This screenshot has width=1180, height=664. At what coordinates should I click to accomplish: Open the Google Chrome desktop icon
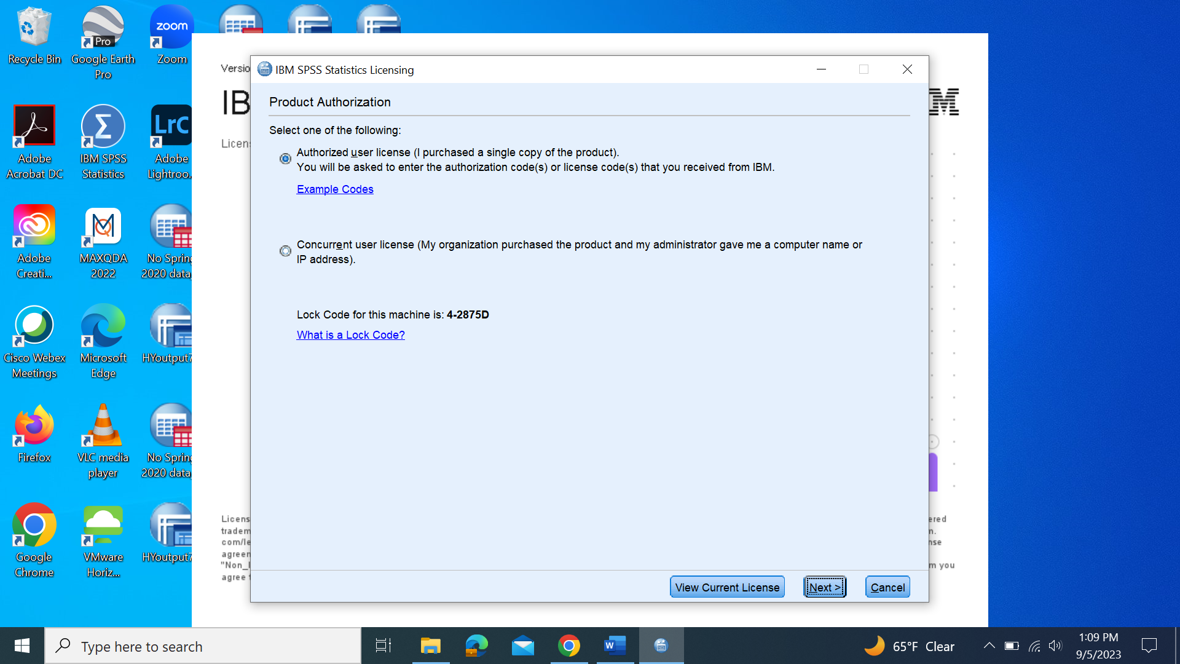[x=34, y=541]
